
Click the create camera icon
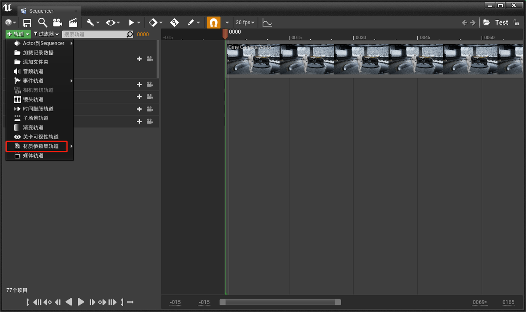[x=57, y=22]
